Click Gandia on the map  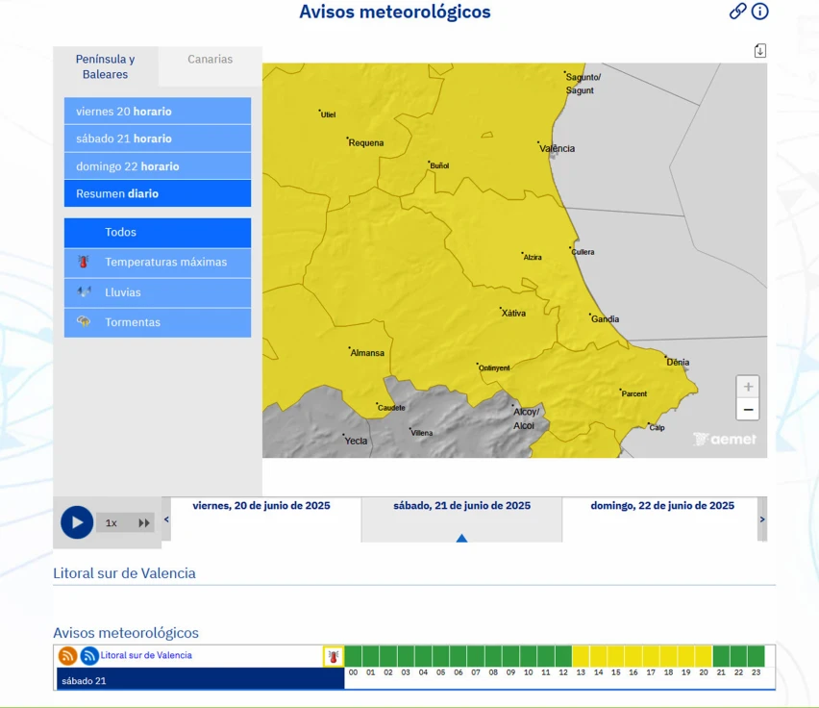coord(605,318)
